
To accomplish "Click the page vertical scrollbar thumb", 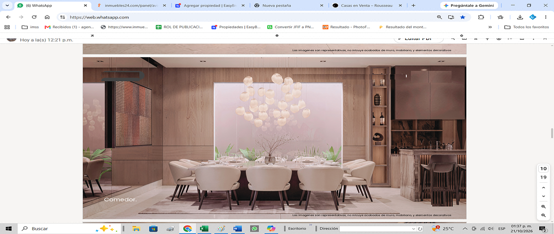I will click(551, 133).
